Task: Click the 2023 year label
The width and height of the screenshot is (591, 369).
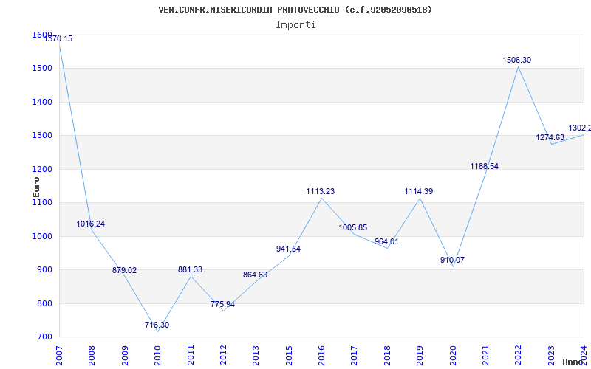Action: pos(551,355)
